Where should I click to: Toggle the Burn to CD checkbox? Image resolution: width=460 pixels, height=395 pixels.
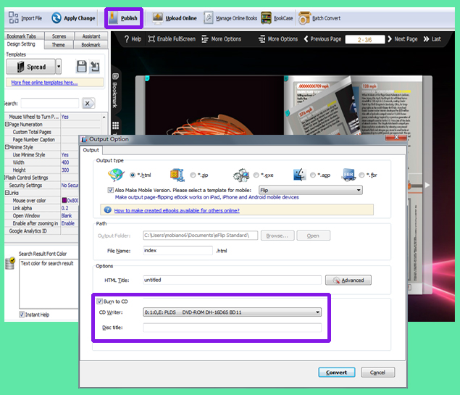[x=100, y=302]
